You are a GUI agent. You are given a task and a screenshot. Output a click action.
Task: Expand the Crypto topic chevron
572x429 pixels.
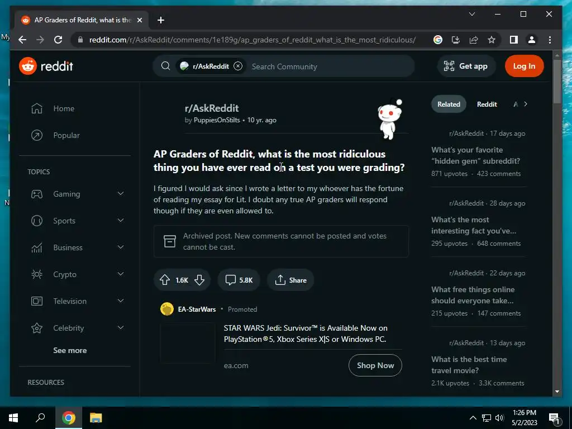(121, 274)
